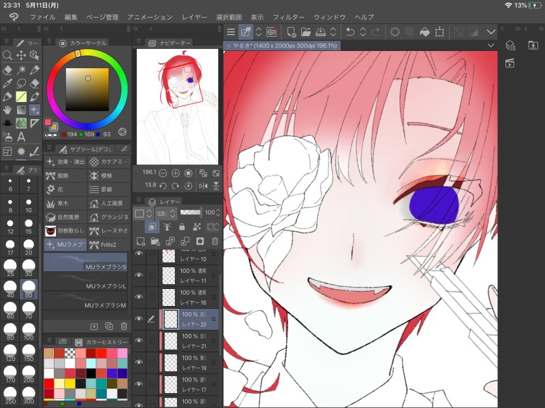Screen dimensions: 545x408
Task: Select the Gradient tool
Action: (x=21, y=110)
